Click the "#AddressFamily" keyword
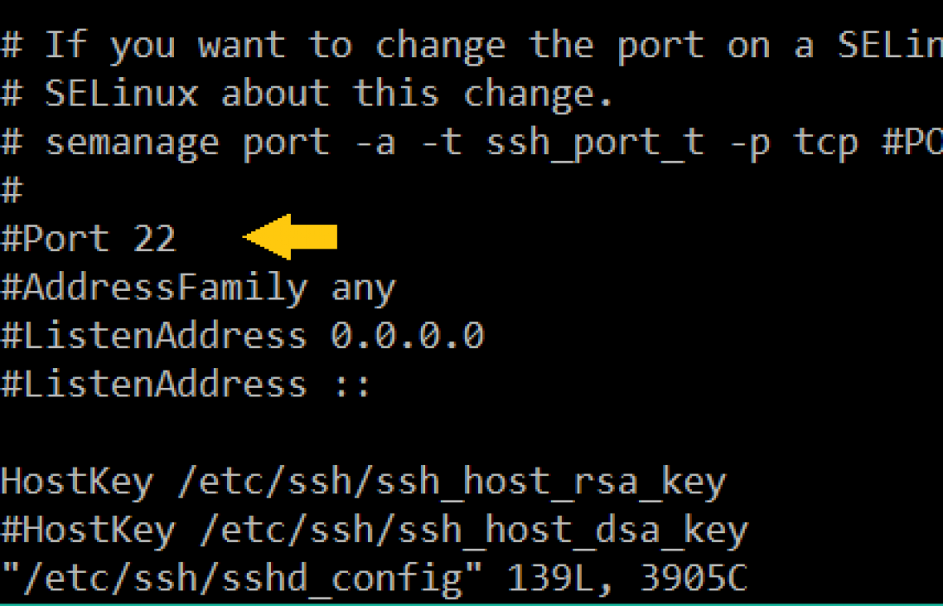Viewport: 943px width, 606px height. (x=154, y=287)
